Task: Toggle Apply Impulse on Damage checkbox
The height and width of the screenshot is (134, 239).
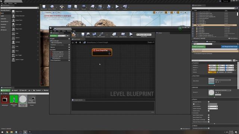Action: tap(209, 119)
